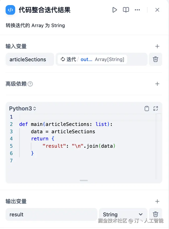Edit the articleSections variable name field
This screenshot has width=169, height=229.
[30, 59]
